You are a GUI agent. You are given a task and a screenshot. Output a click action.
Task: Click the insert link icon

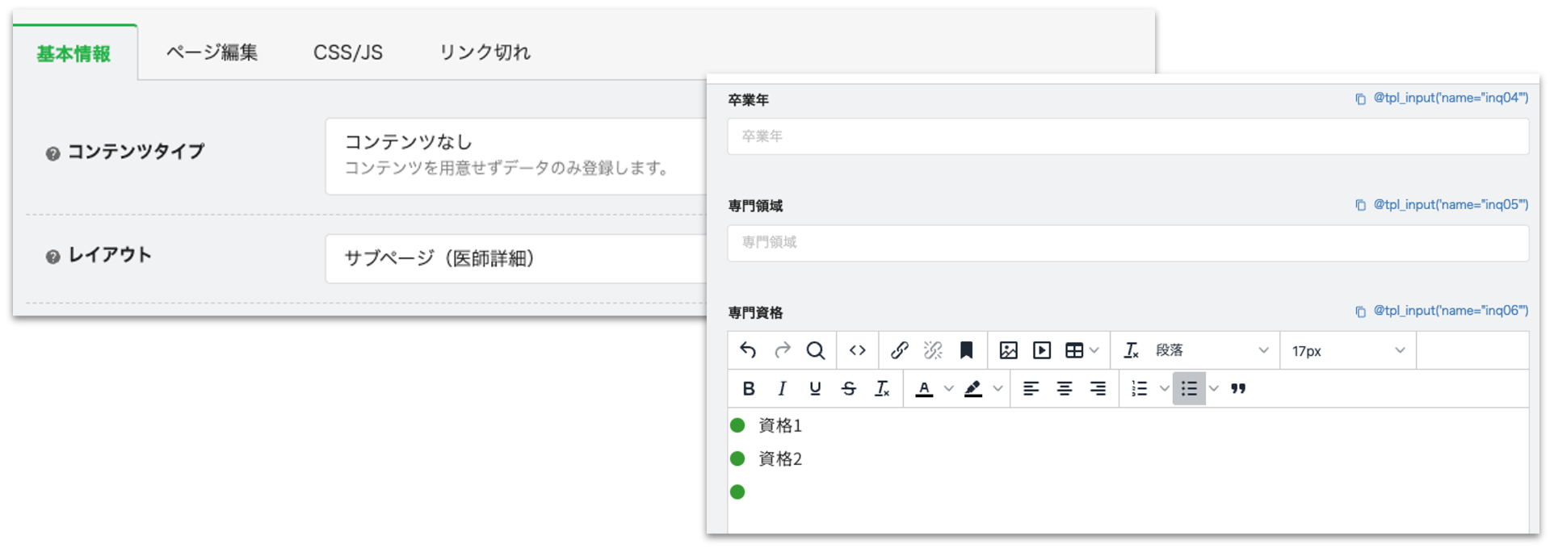tap(899, 350)
